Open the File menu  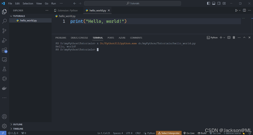pyautogui.click(x=10, y=4)
